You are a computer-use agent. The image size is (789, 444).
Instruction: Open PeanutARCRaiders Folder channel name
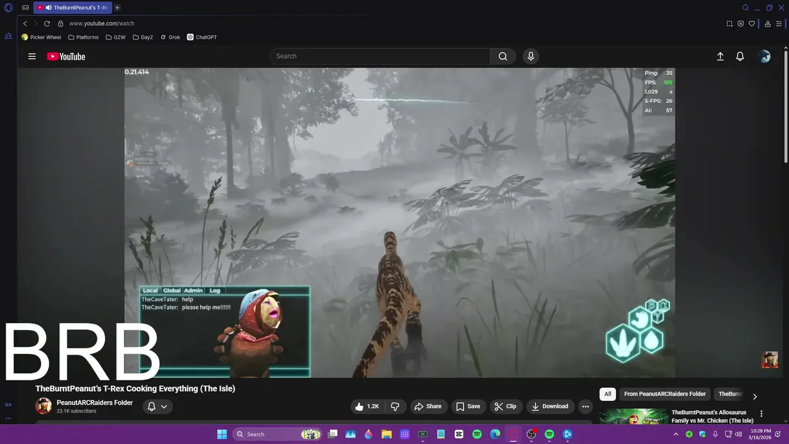pyautogui.click(x=94, y=403)
